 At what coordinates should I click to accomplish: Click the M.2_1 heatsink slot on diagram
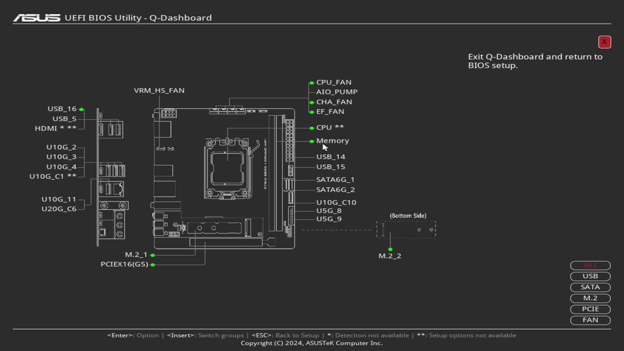pos(214,228)
